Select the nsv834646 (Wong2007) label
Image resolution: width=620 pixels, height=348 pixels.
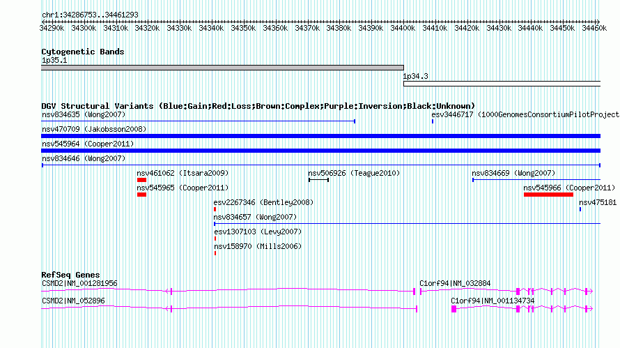84,158
